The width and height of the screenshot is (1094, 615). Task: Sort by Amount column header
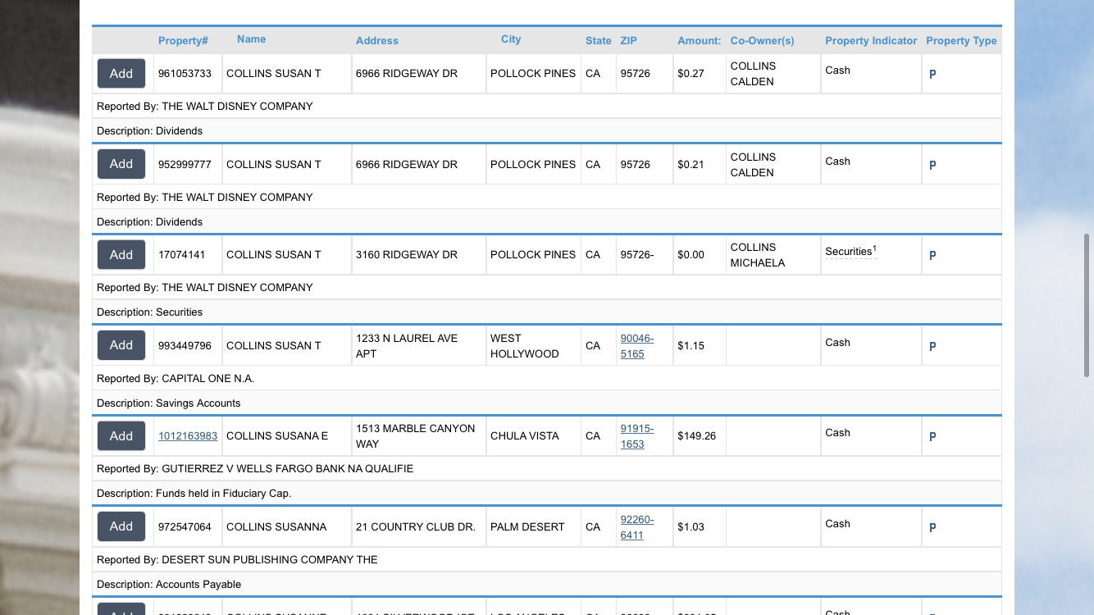pyautogui.click(x=700, y=41)
